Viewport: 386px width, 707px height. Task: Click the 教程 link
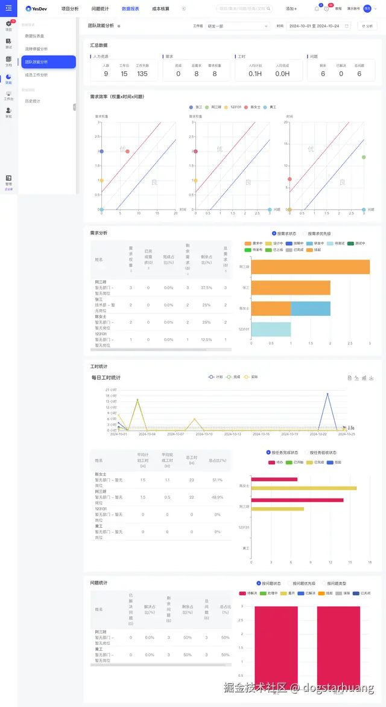[x=338, y=8]
